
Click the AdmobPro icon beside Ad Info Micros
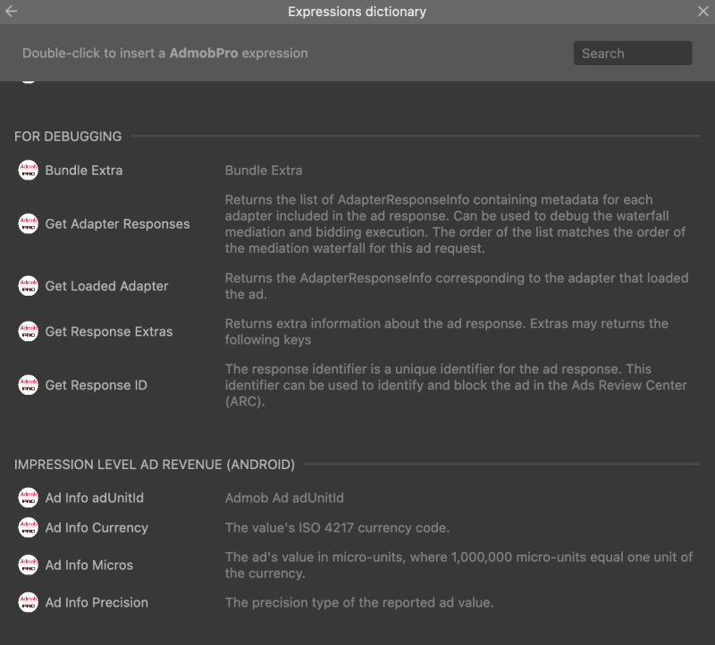point(29,565)
